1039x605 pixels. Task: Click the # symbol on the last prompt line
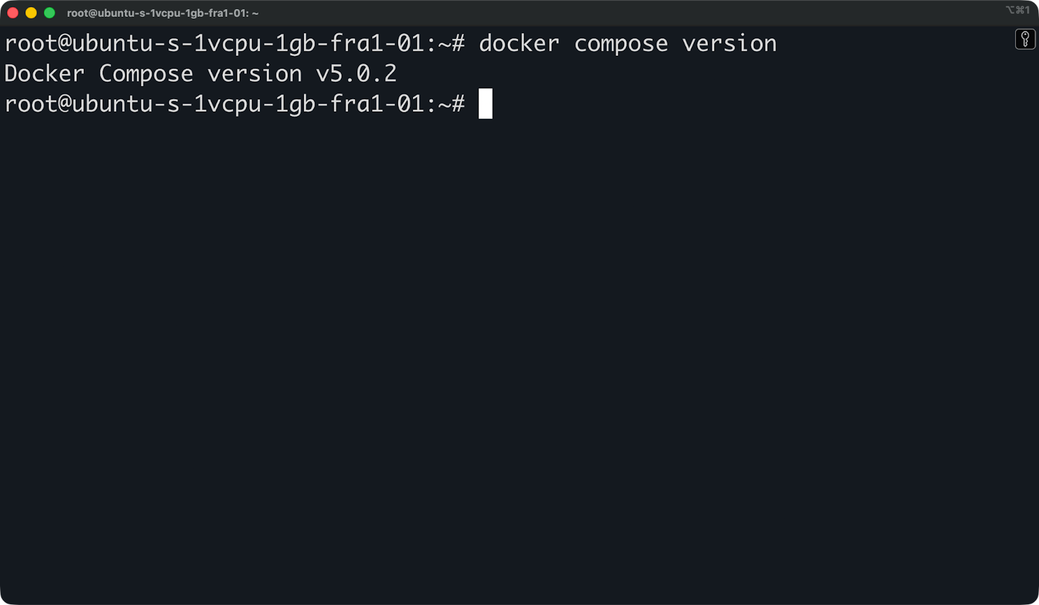coord(459,104)
